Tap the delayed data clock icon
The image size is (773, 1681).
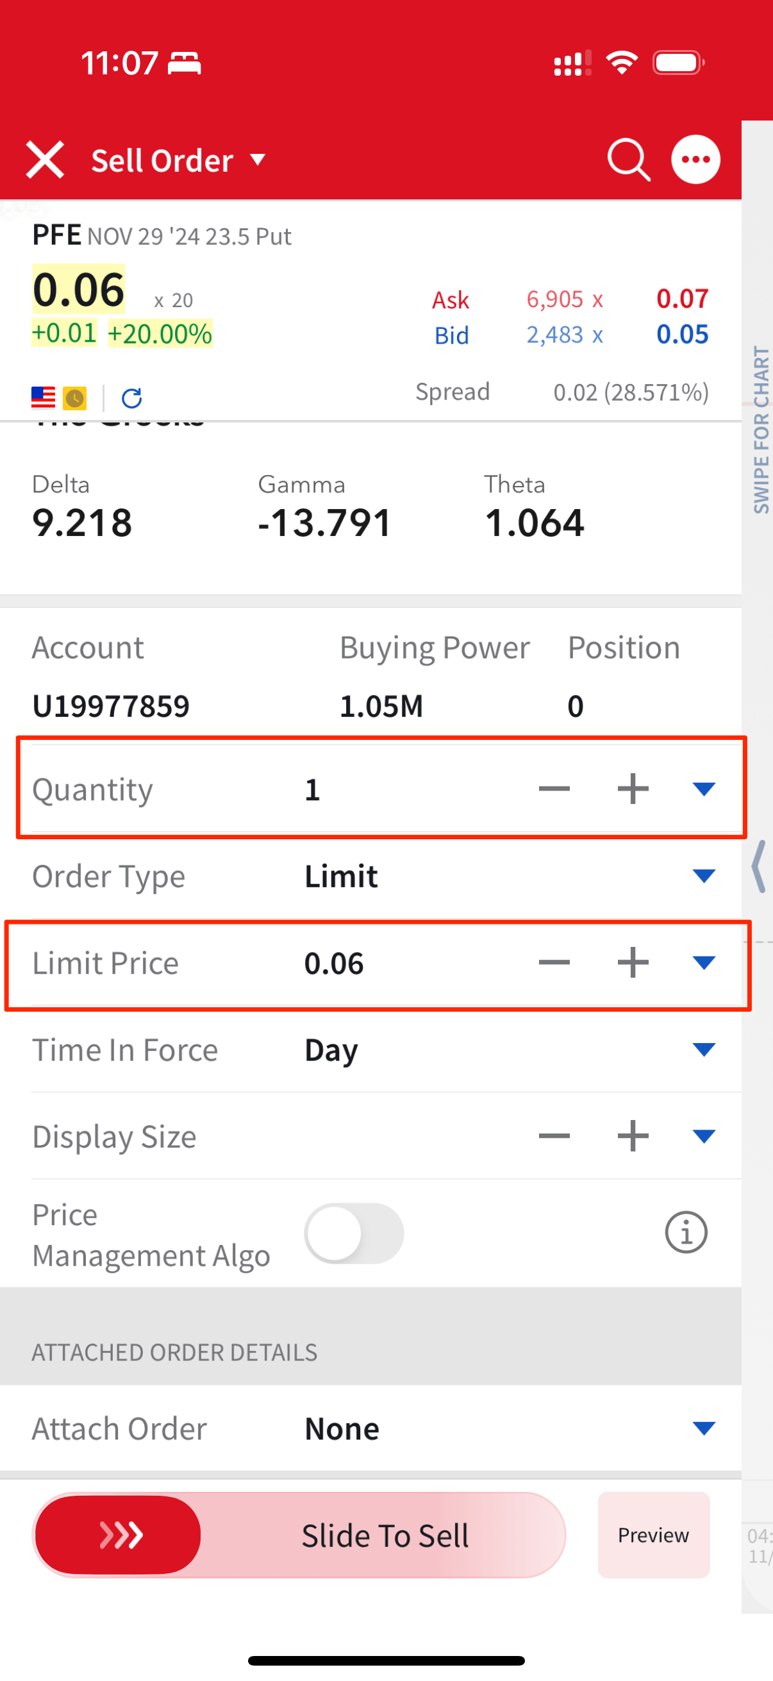(75, 397)
